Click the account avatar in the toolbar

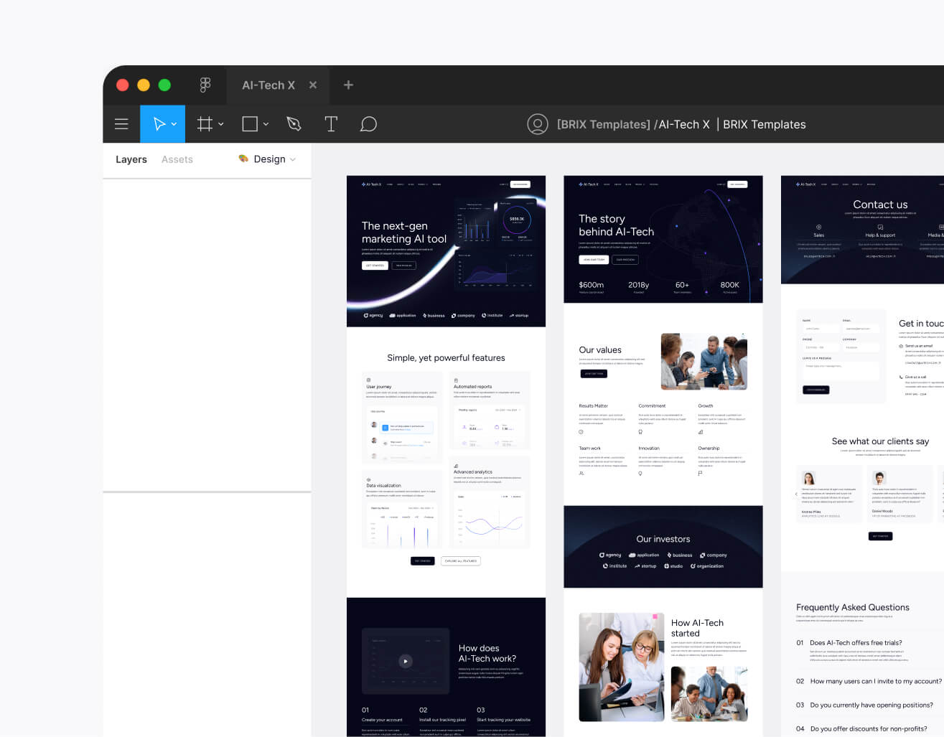pyautogui.click(x=538, y=123)
